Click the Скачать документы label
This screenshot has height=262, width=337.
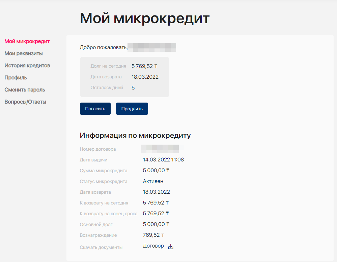click(101, 247)
